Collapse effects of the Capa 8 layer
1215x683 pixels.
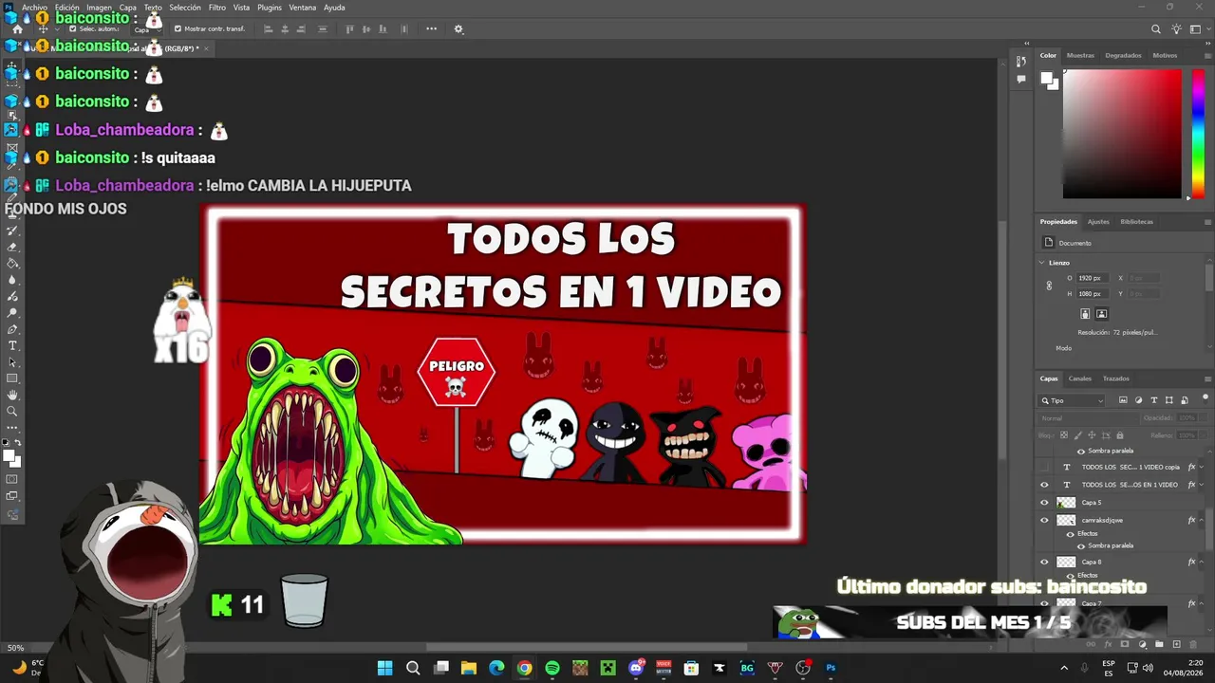pos(1203,562)
